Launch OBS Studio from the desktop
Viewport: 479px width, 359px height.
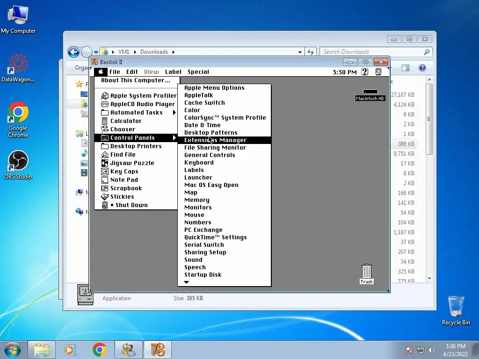click(x=18, y=165)
